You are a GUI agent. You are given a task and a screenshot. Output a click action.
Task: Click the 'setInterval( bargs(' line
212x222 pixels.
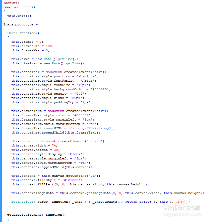[x=101, y=202]
